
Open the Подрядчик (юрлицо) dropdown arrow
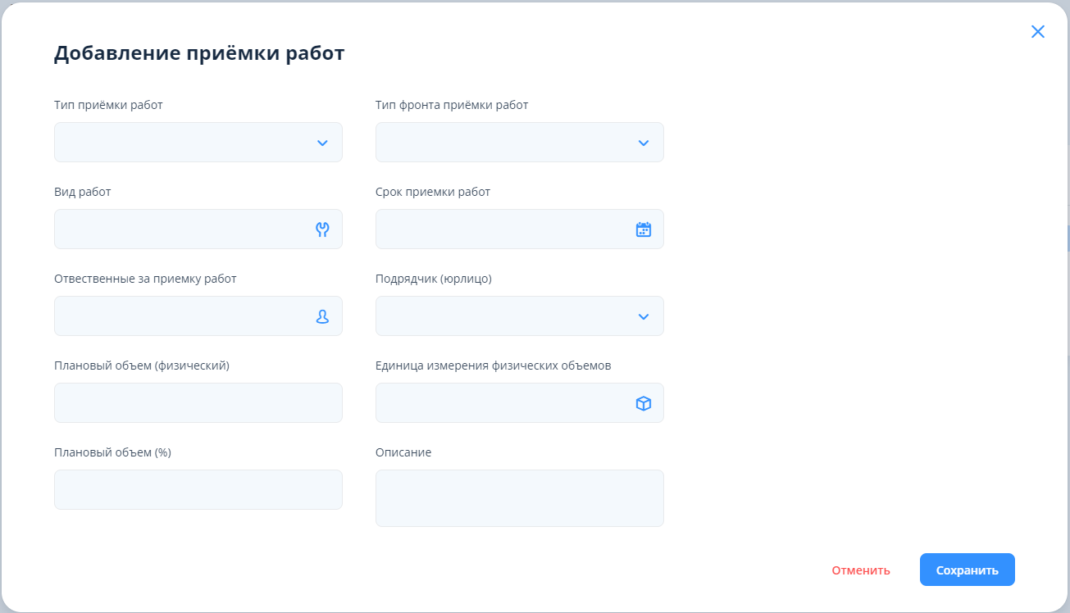click(x=644, y=317)
